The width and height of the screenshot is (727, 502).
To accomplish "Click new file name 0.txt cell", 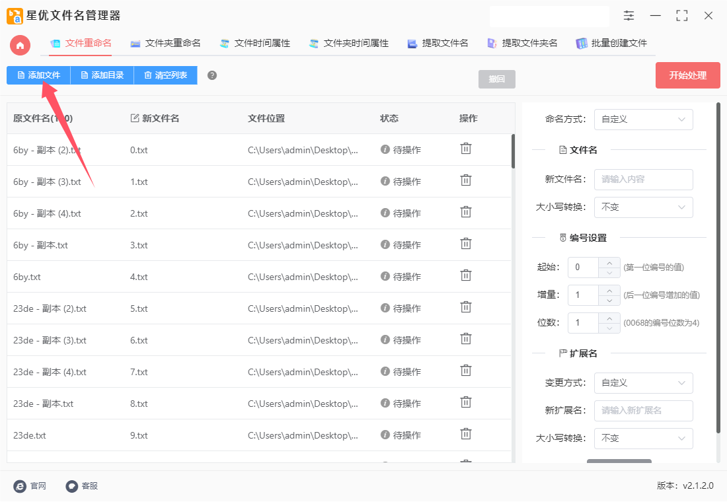I will pyautogui.click(x=139, y=150).
